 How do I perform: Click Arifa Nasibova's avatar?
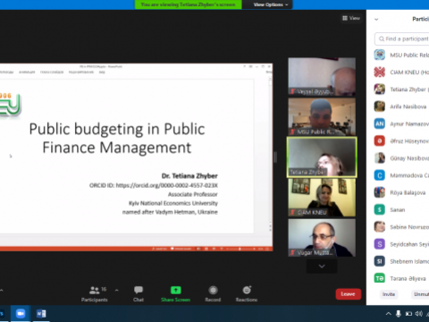coord(380,106)
